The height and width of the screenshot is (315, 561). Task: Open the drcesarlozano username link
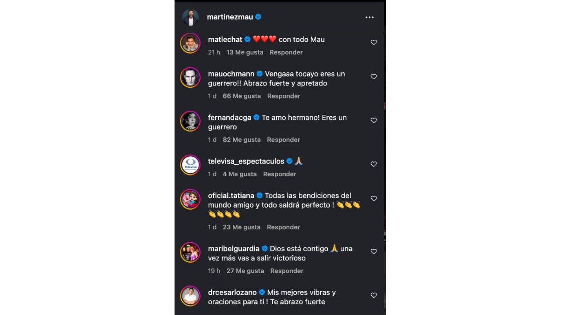tap(232, 293)
